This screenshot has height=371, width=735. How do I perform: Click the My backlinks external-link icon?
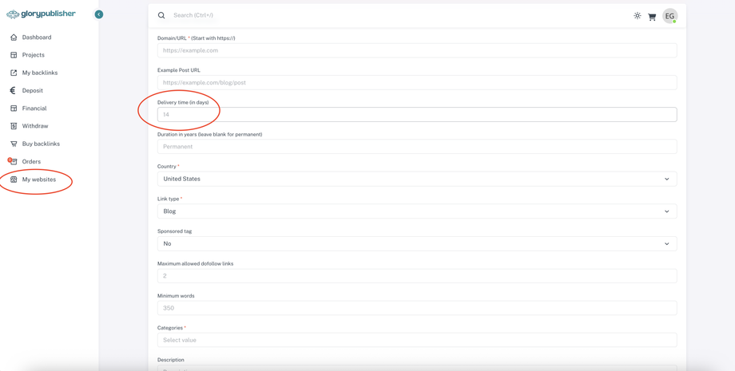(x=14, y=73)
